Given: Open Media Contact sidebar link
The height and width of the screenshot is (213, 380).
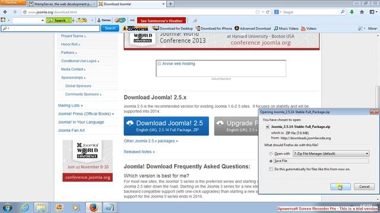Looking at the screenshot, I should click(x=73, y=69).
